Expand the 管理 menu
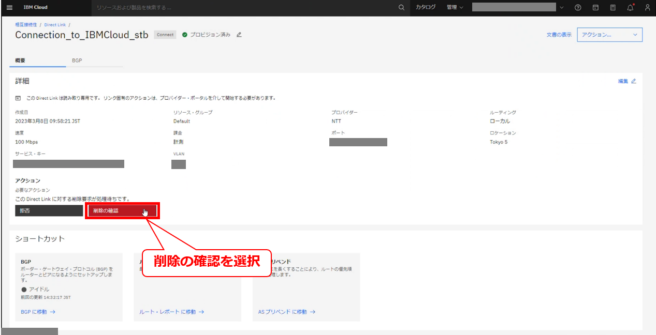 [x=455, y=8]
